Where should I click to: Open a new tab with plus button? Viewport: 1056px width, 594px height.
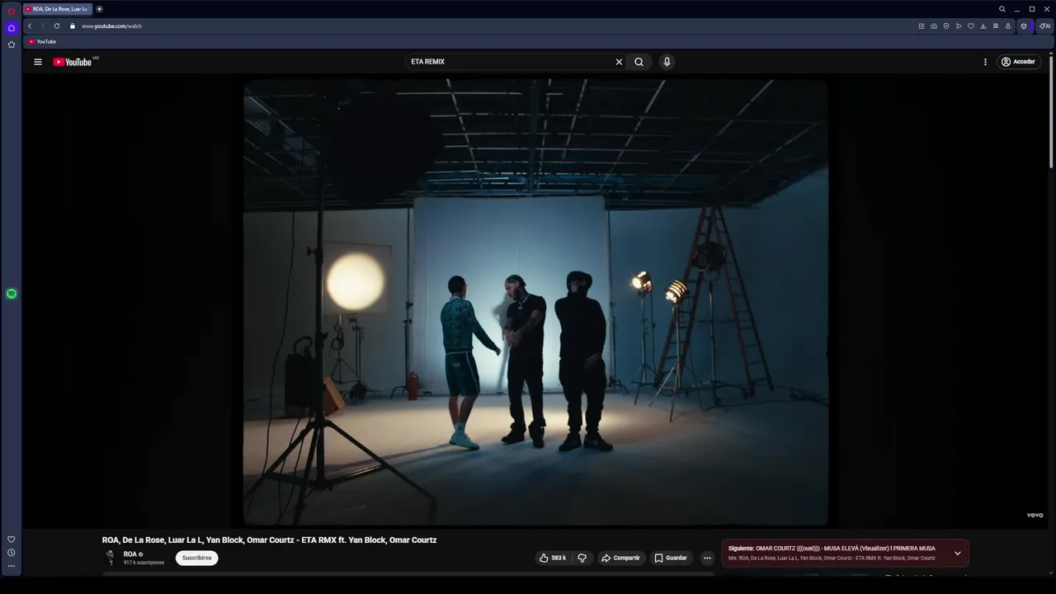[x=99, y=9]
